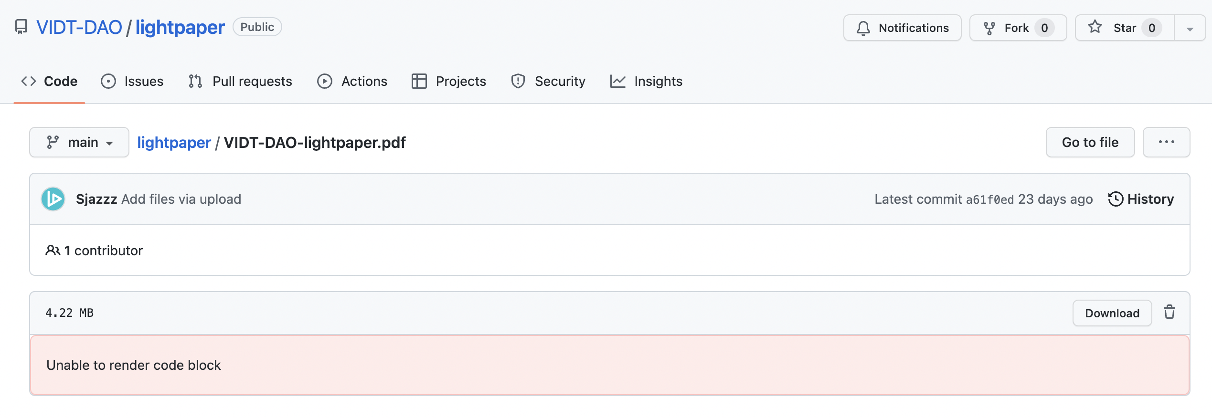
Task: Open the Pull requests tab
Action: click(240, 82)
